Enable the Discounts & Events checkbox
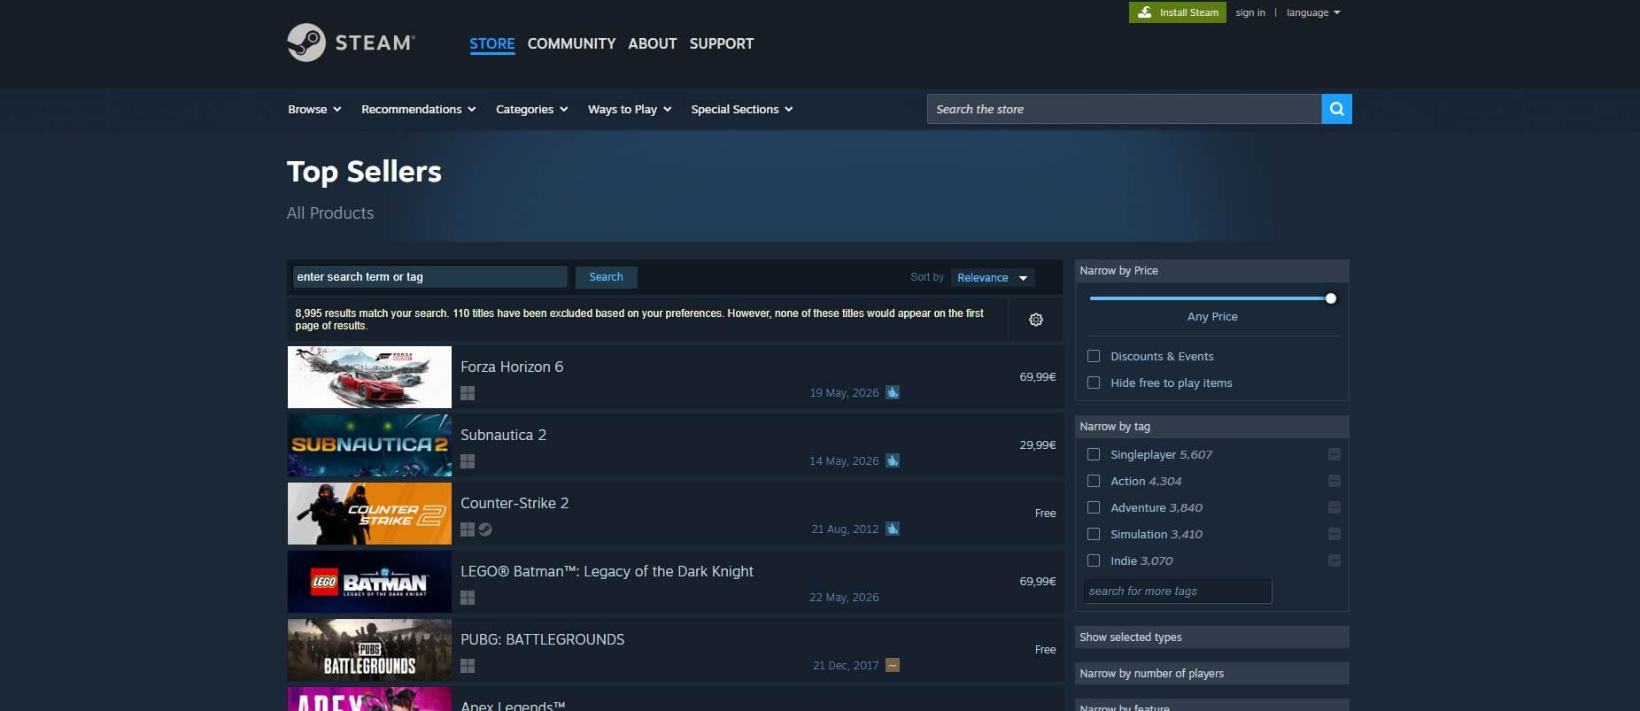 point(1094,356)
